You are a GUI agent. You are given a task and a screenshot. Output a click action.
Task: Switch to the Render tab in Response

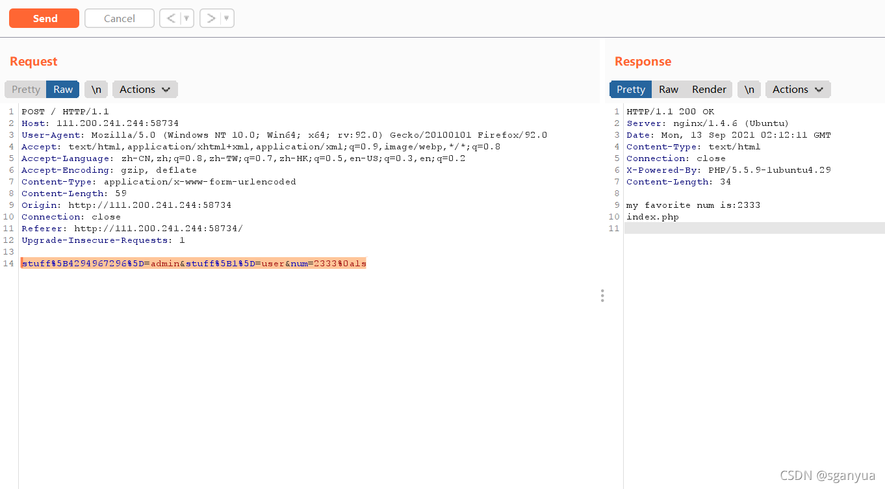point(709,89)
